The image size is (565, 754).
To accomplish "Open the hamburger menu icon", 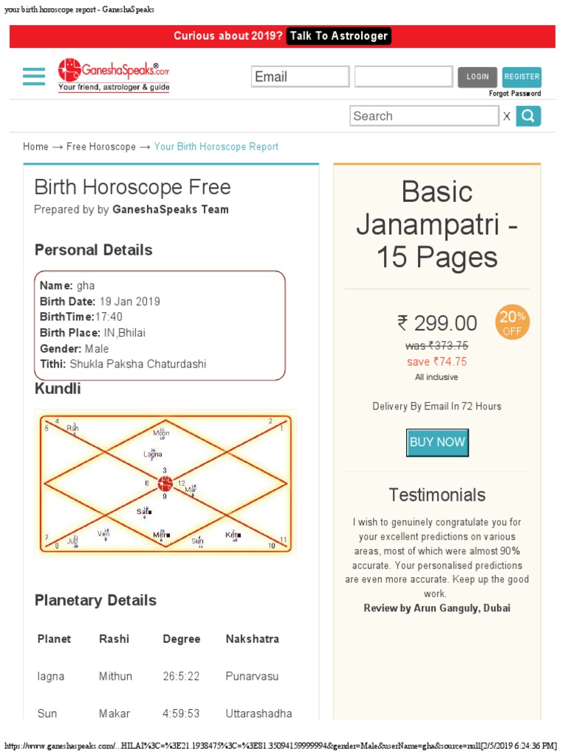I will tap(34, 77).
